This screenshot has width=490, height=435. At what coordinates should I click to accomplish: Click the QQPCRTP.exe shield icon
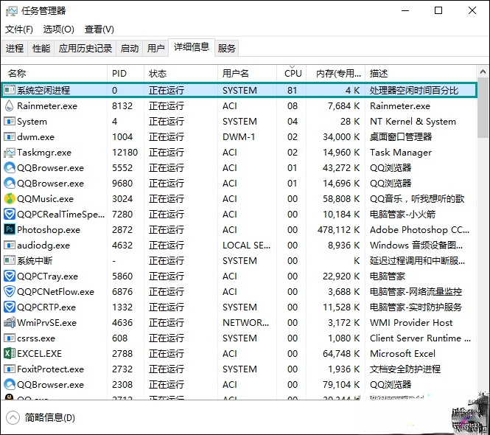(10, 307)
